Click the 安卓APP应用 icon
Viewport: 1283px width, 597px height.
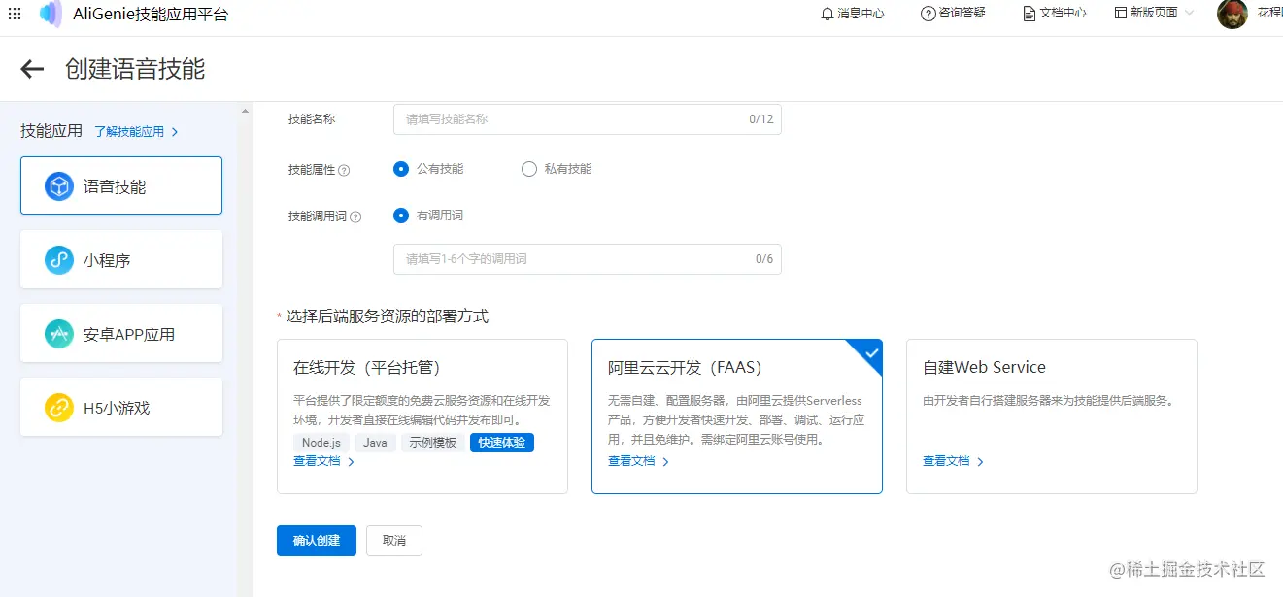coord(59,334)
